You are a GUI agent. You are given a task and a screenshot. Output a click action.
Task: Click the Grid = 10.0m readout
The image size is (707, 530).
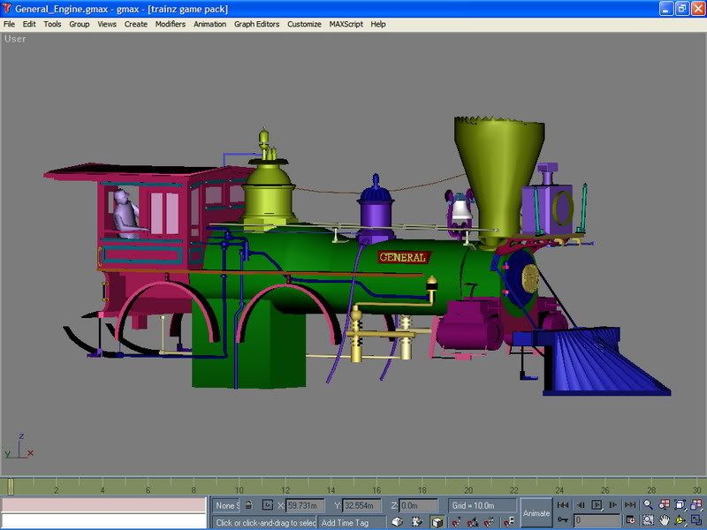(482, 505)
